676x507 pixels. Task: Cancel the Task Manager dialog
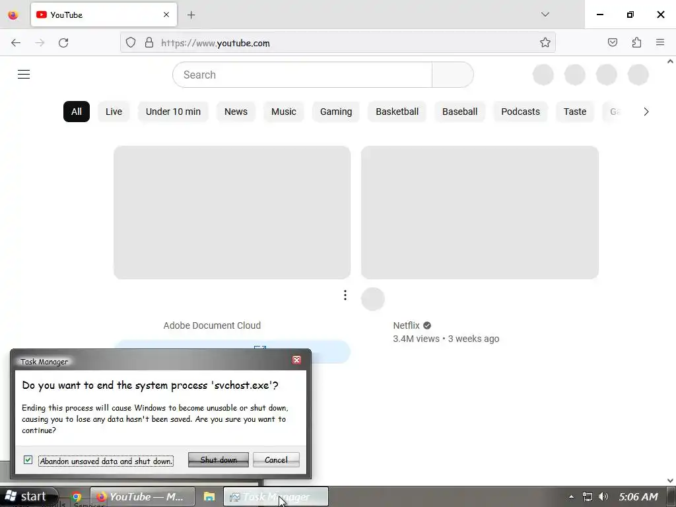(276, 460)
